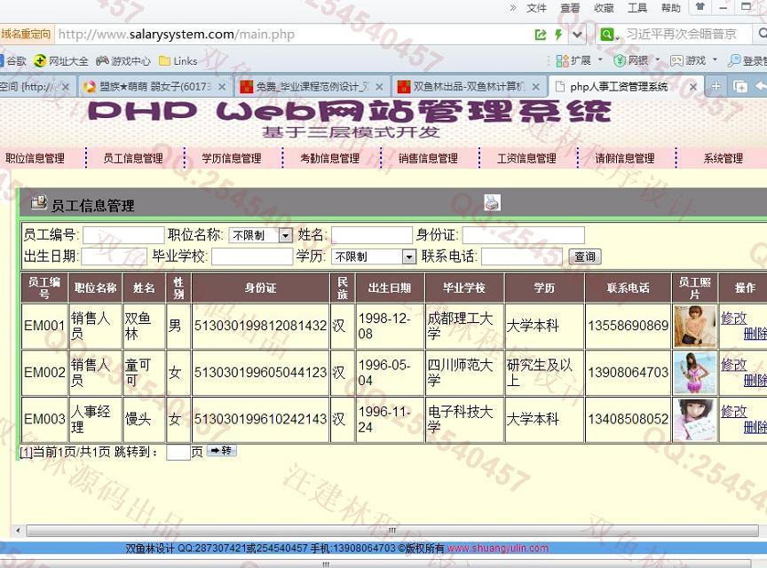This screenshot has height=568, width=767.
Task: Click employee photo thumbnail for EM002
Action: pos(694,373)
